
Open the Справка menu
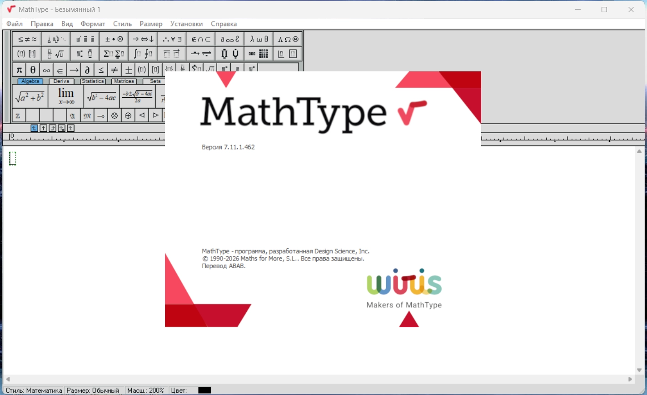click(x=224, y=24)
